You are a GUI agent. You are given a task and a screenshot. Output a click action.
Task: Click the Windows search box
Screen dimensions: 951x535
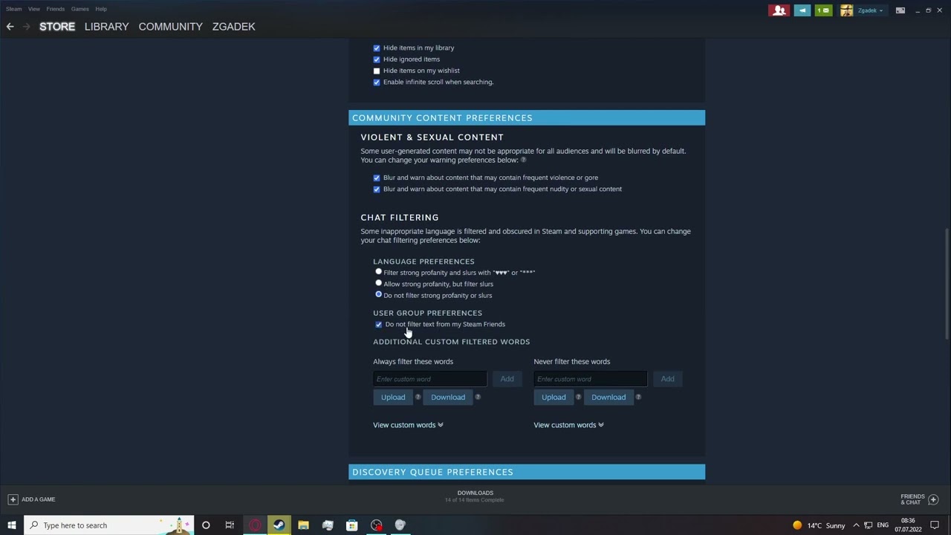pyautogui.click(x=109, y=525)
